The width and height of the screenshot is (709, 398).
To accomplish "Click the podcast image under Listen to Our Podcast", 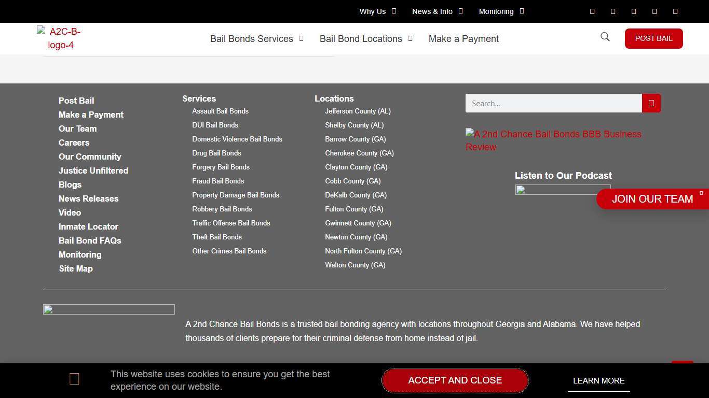I will coord(563,190).
